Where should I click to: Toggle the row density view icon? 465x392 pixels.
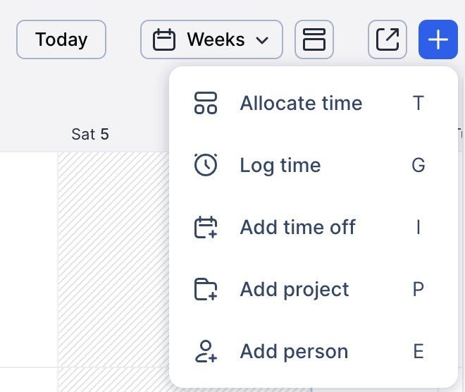point(314,39)
